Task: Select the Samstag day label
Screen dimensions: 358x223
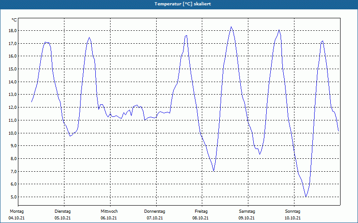Action: pyautogui.click(x=247, y=211)
